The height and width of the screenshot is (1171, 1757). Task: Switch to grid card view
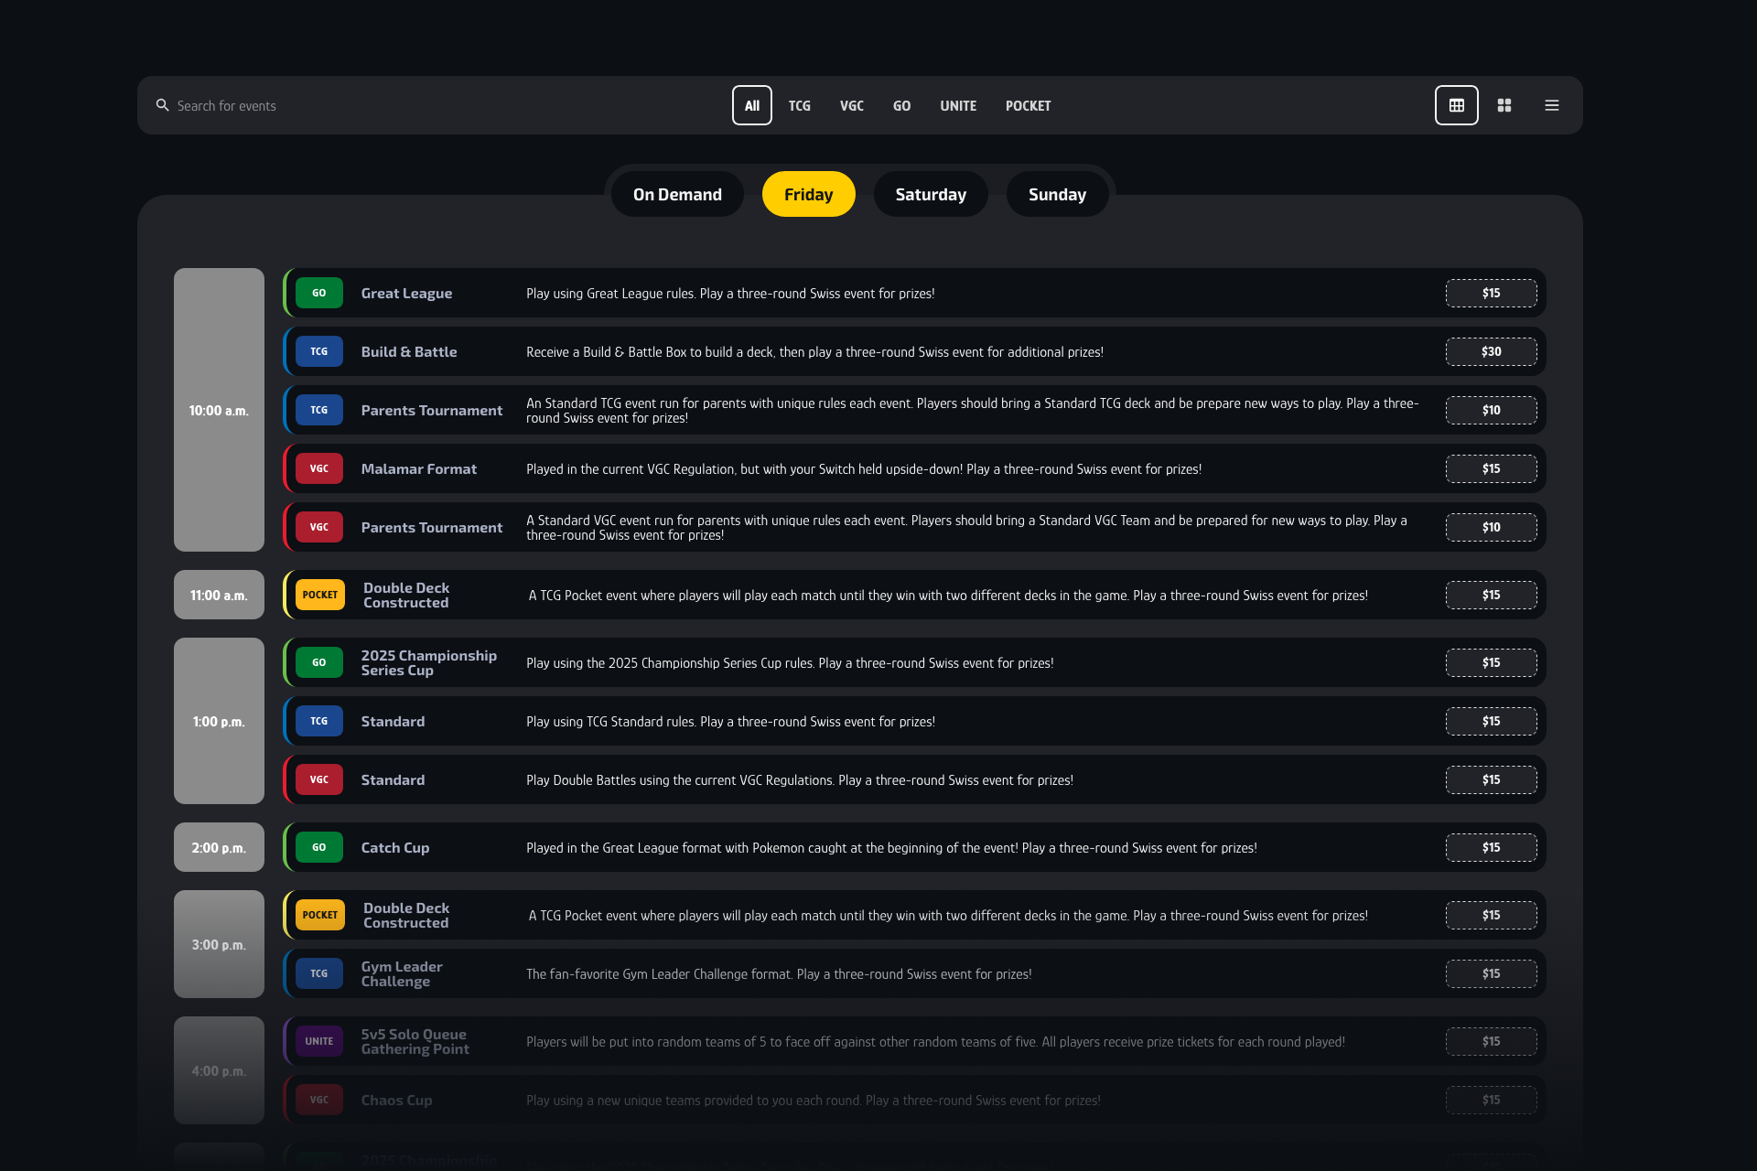[1504, 105]
